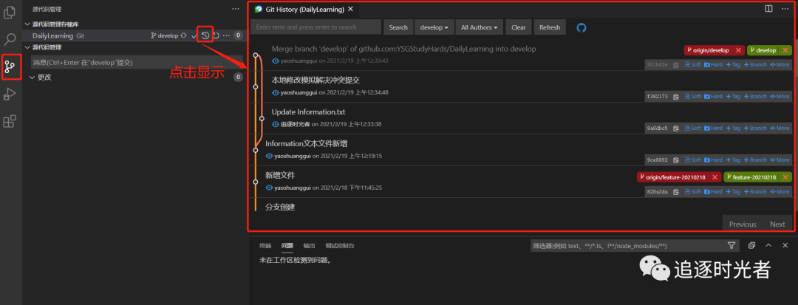The image size is (798, 305).
Task: Click the refresh icon in DailyLearning repository row
Action: [216, 35]
